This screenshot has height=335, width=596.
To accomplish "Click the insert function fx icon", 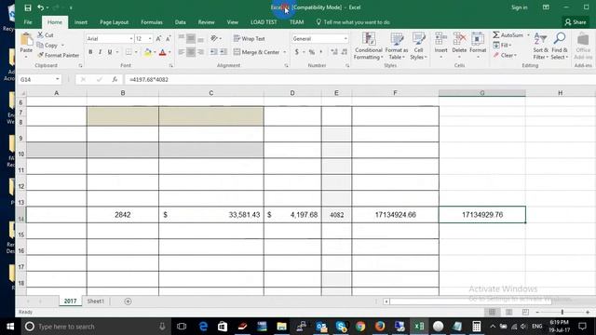I will [115, 79].
